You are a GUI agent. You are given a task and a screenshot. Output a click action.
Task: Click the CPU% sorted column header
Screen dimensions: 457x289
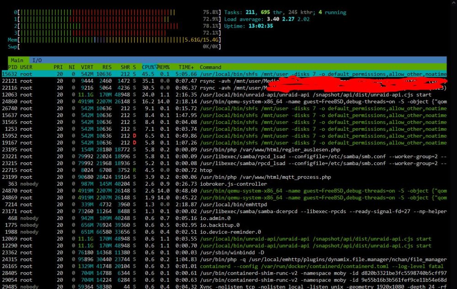tap(149, 67)
